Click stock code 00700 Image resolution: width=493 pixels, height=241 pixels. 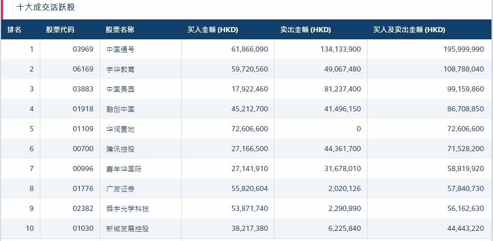tap(83, 149)
